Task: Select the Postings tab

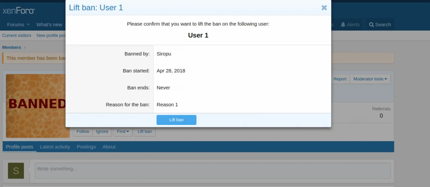Action: pos(86,147)
